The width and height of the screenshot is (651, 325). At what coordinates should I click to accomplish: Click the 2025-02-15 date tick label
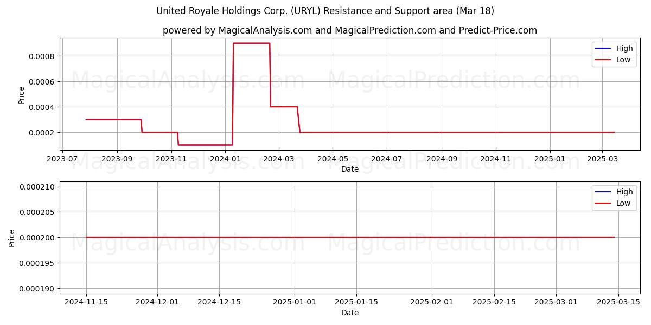point(494,302)
